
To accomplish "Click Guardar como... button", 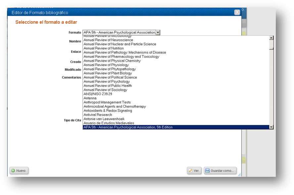I will [220, 171].
